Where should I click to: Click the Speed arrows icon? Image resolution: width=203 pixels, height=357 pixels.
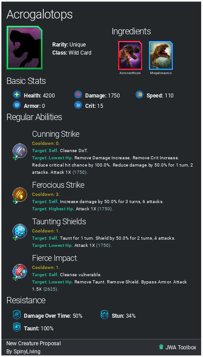[x=139, y=95]
